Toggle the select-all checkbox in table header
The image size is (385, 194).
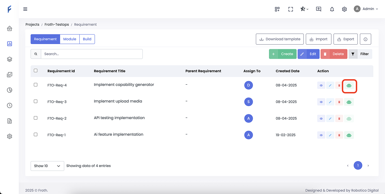(x=36, y=71)
